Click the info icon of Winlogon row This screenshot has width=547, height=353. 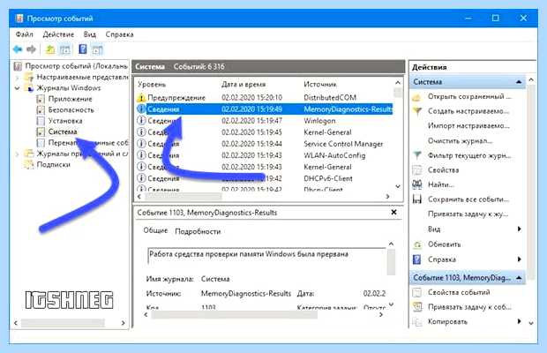(x=141, y=121)
